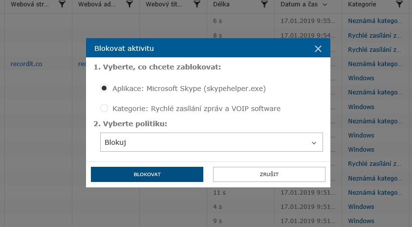Viewport: 412px width, 227px height.
Task: Open Neznámá kategorie link in 6 s row
Action: (375, 21)
